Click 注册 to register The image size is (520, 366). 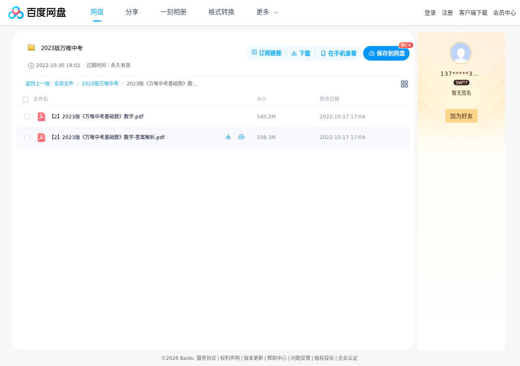[x=447, y=13]
